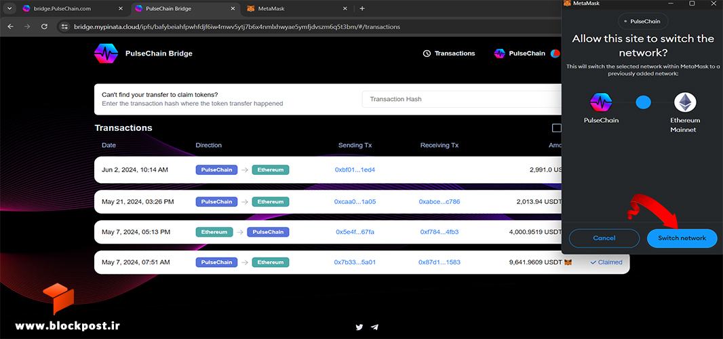
Task: Click the PulseChain Bridge logo icon
Action: [x=106, y=53]
